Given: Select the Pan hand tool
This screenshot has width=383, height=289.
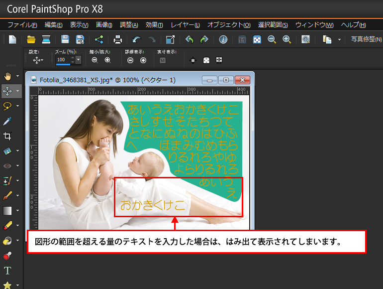Looking at the screenshot, I should [7, 76].
